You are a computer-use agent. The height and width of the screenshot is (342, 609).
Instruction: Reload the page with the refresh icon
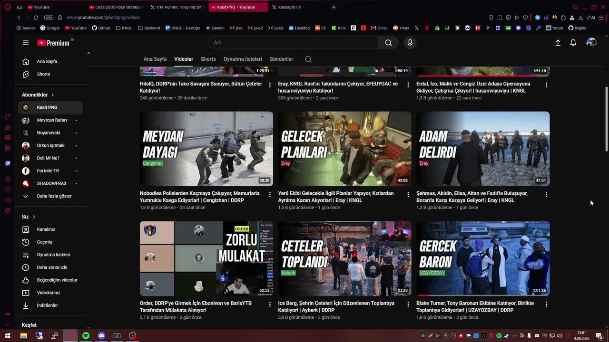click(36, 18)
